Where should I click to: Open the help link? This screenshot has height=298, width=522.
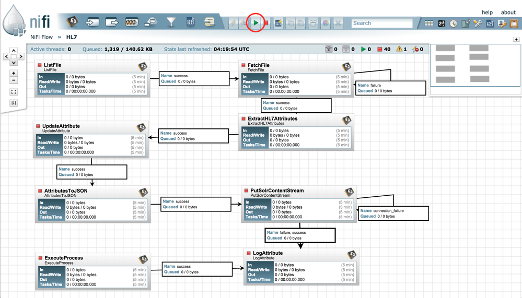point(487,13)
